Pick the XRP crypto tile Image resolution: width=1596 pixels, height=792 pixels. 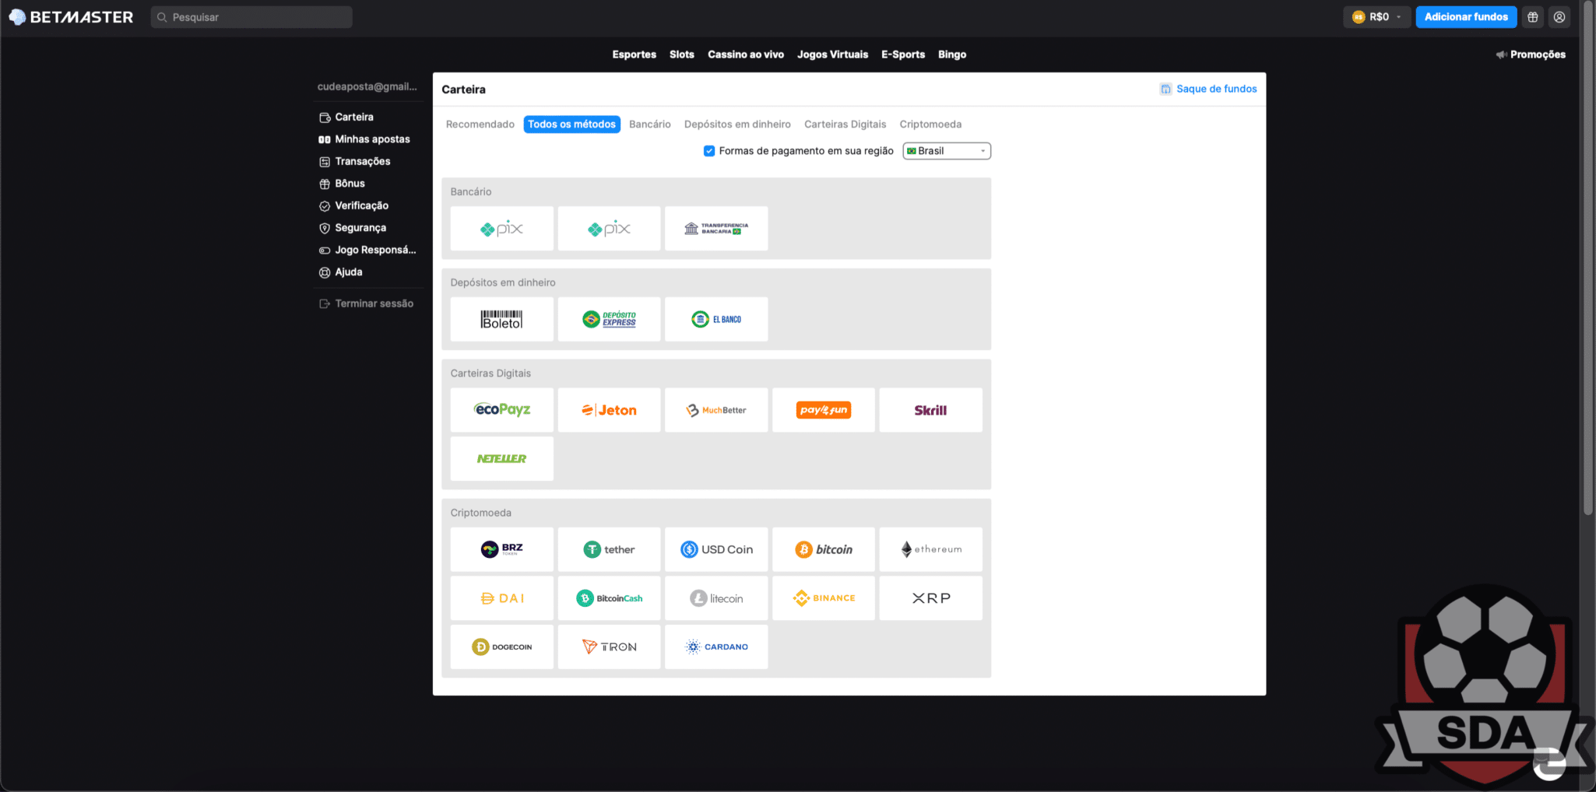coord(931,598)
